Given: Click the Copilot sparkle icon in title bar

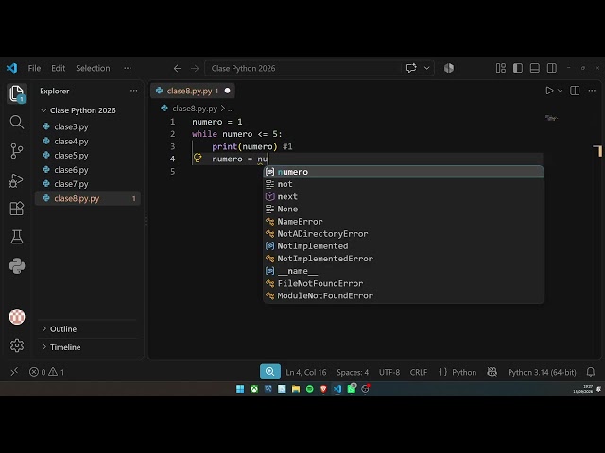Looking at the screenshot, I should pos(449,68).
